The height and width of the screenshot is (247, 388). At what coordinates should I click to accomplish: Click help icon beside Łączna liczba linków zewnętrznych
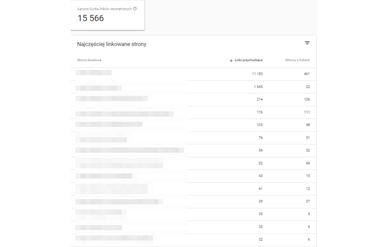(x=135, y=9)
